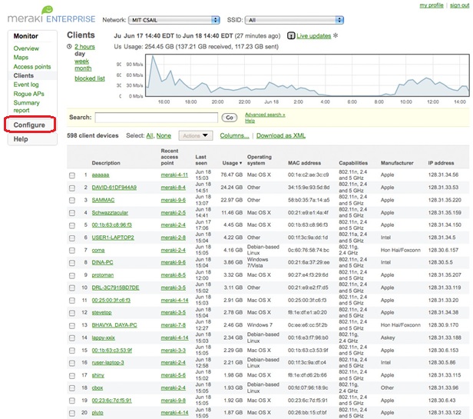Click Download as XML
This screenshot has width=473, height=419.
click(281, 135)
